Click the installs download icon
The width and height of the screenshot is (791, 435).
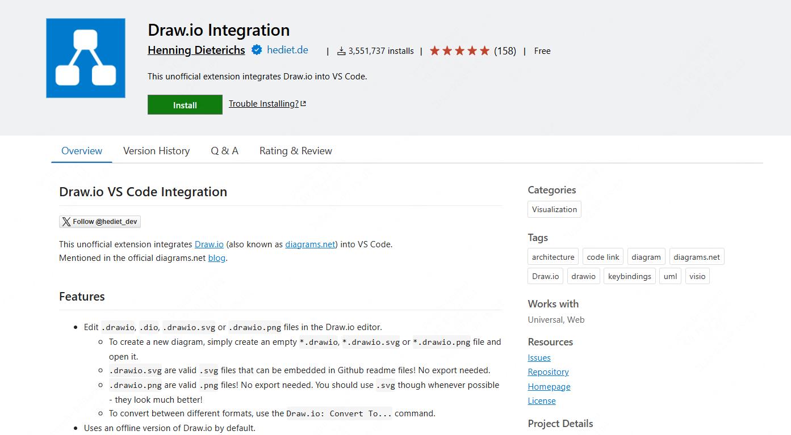[341, 51]
